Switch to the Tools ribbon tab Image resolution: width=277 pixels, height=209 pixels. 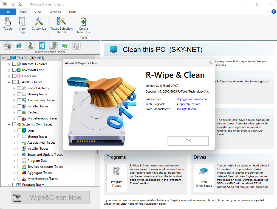tap(72, 12)
